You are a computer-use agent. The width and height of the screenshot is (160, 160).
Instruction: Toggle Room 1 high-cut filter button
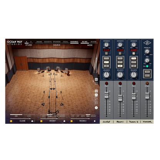click(120, 58)
